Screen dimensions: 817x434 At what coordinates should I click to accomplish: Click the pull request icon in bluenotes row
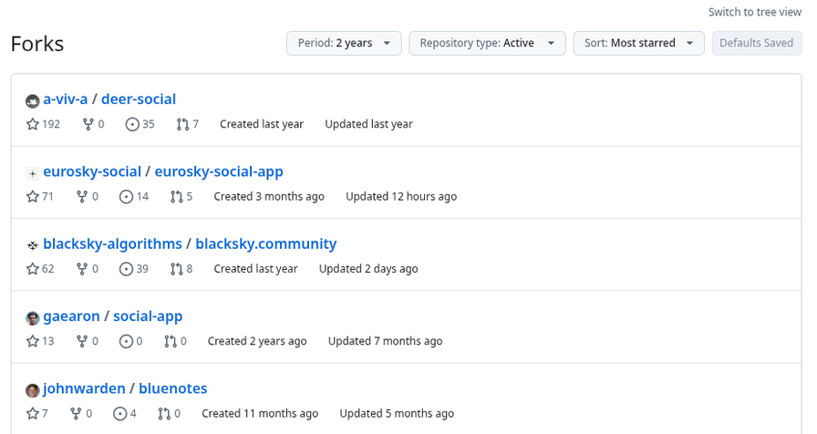pyautogui.click(x=164, y=414)
